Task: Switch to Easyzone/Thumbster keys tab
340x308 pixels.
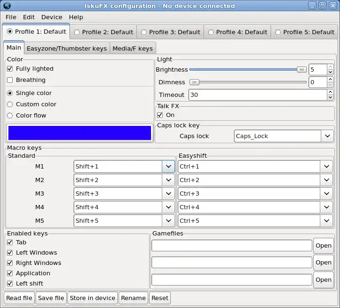Action: (67, 49)
